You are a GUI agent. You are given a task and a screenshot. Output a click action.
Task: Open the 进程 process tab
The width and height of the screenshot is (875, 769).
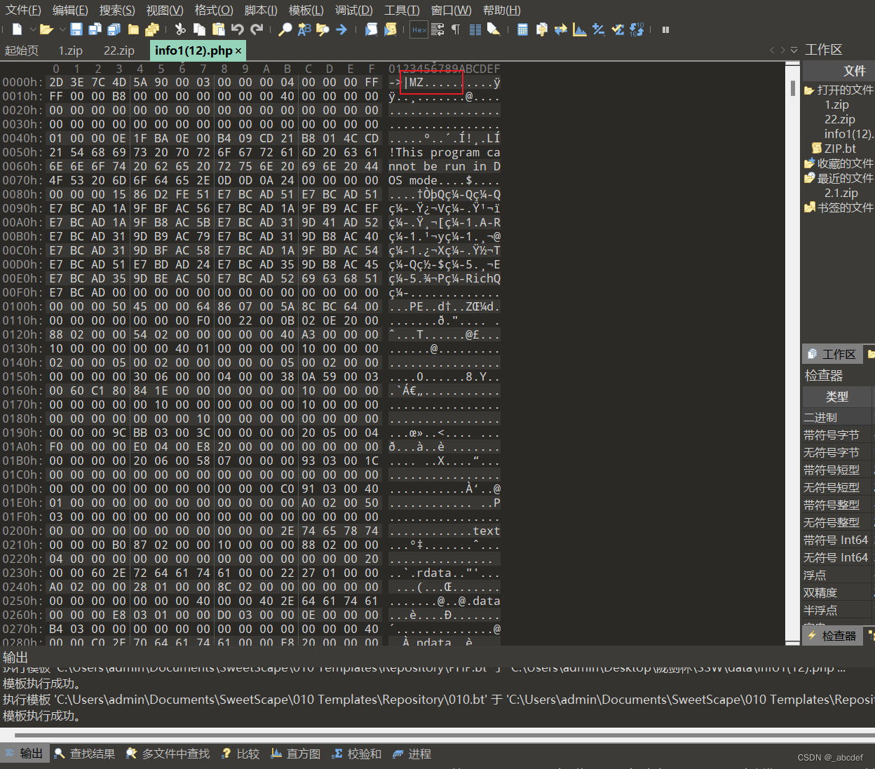tap(412, 754)
